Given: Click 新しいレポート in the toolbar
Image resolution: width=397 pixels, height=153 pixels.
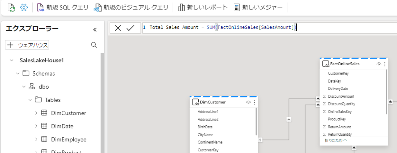Looking at the screenshot, I should point(203,7).
